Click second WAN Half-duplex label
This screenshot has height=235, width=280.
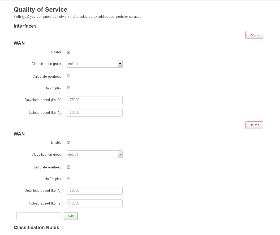[53, 179]
